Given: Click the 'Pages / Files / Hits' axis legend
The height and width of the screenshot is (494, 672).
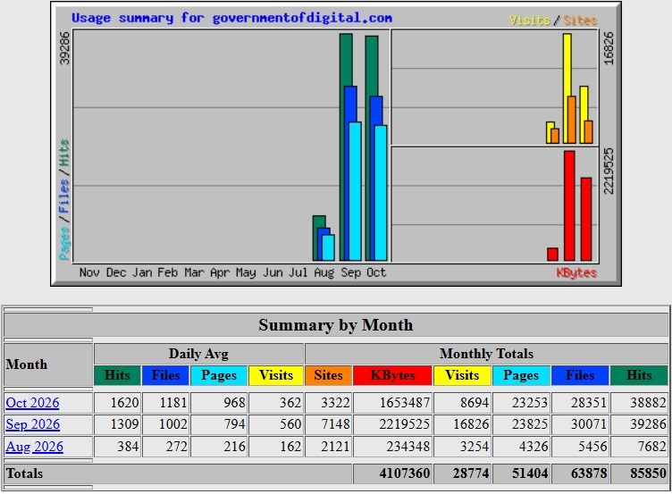Looking at the screenshot, I should tap(63, 200).
